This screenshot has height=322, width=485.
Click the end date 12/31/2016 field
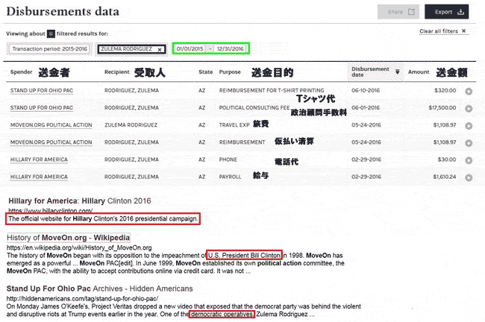tap(230, 48)
